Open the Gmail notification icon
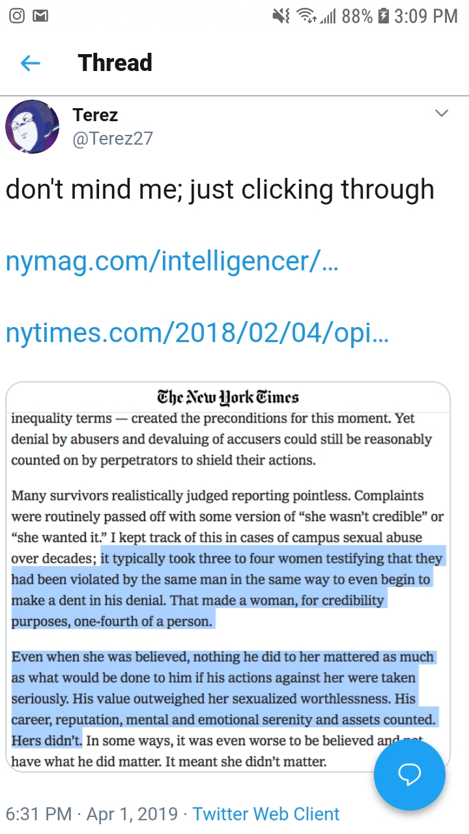Image resolution: width=469 pixels, height=834 pixels. (x=40, y=16)
